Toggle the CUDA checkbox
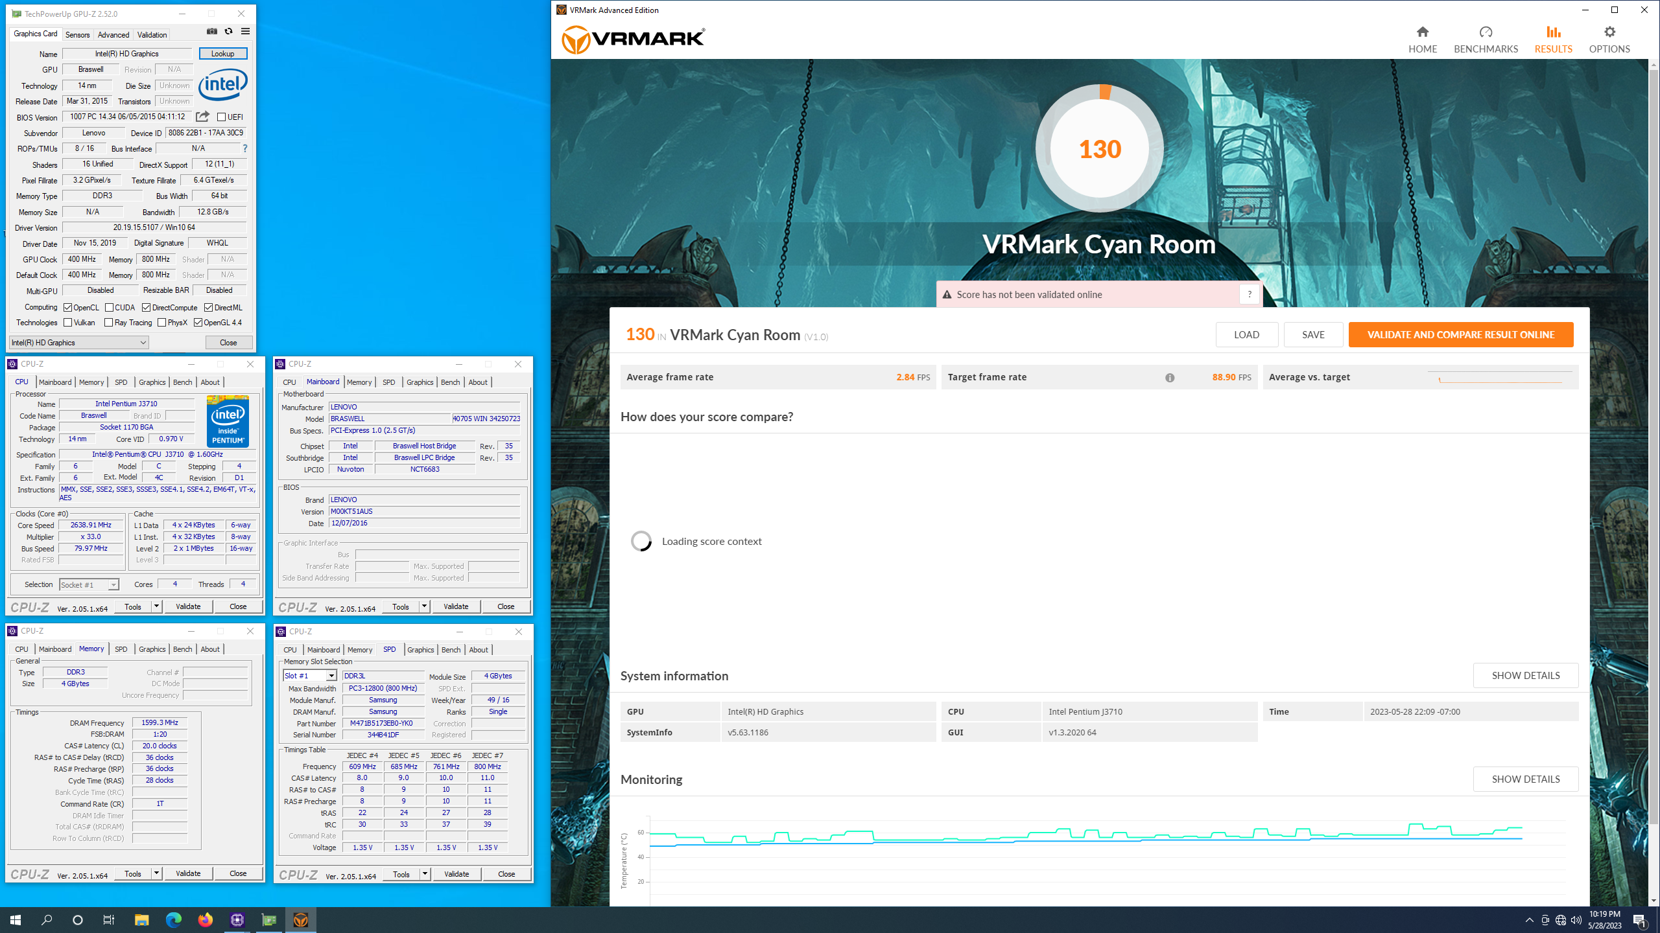The width and height of the screenshot is (1660, 933). point(109,308)
